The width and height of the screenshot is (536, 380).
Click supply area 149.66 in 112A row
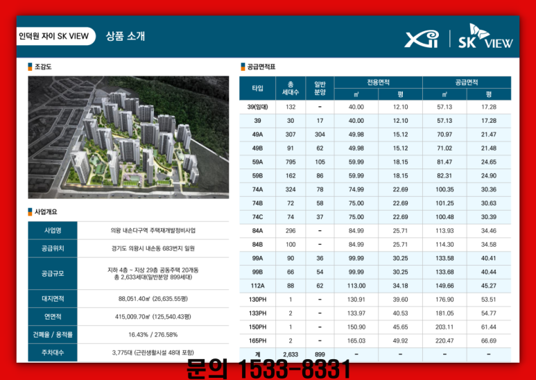(444, 286)
